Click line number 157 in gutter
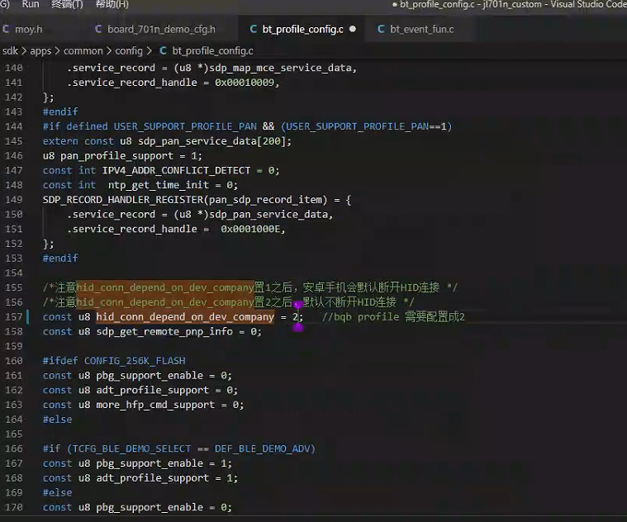Image resolution: width=627 pixels, height=522 pixels. [x=13, y=317]
